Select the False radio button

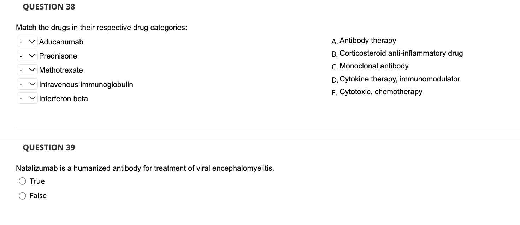click(23, 196)
